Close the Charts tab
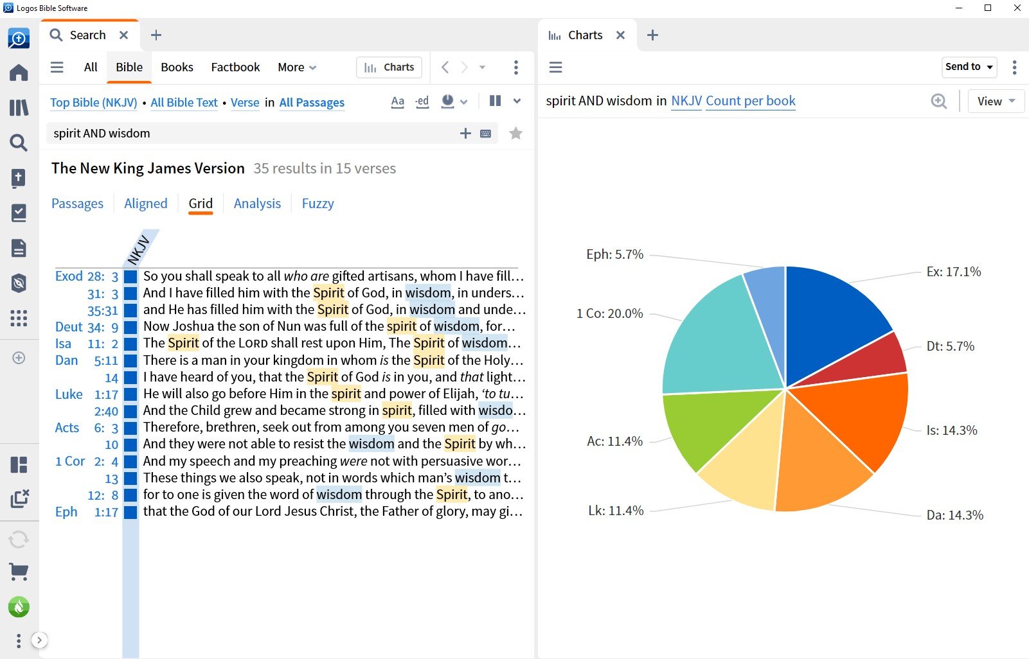The width and height of the screenshot is (1029, 659). pyautogui.click(x=620, y=35)
